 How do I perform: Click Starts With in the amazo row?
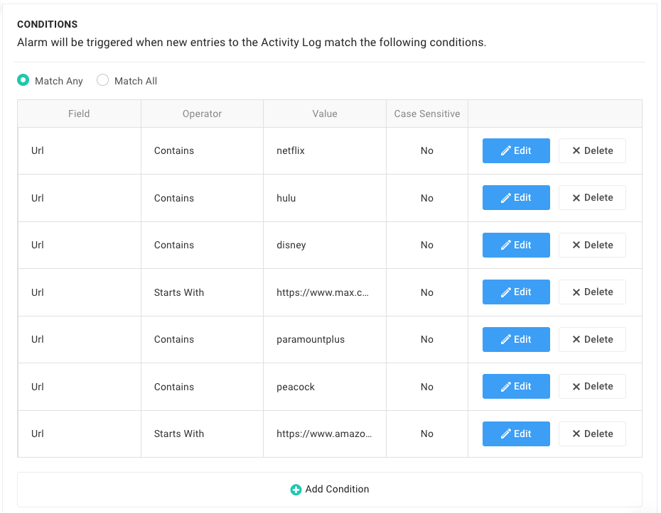click(178, 434)
